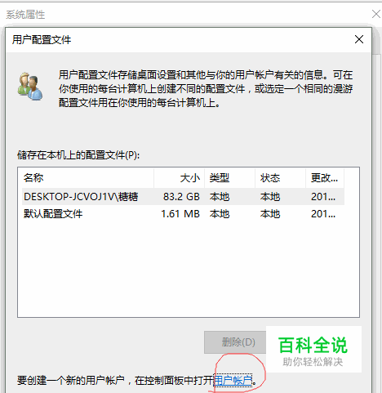Image resolution: width=382 pixels, height=393 pixels.
Task: Click the 更改... column header
Action: click(x=325, y=178)
